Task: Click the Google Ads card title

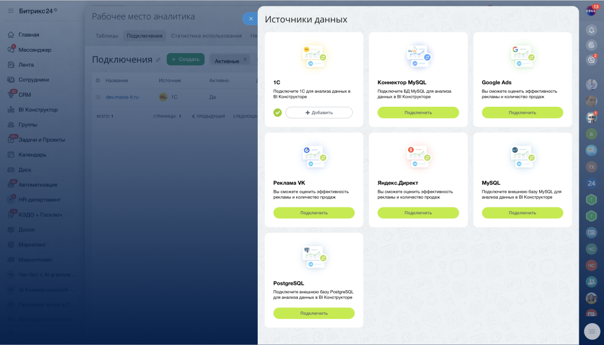Action: click(497, 83)
